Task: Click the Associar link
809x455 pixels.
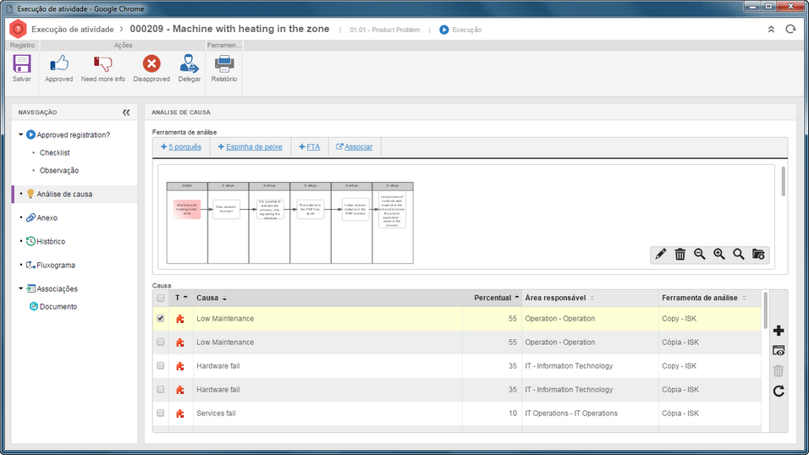Action: [355, 147]
